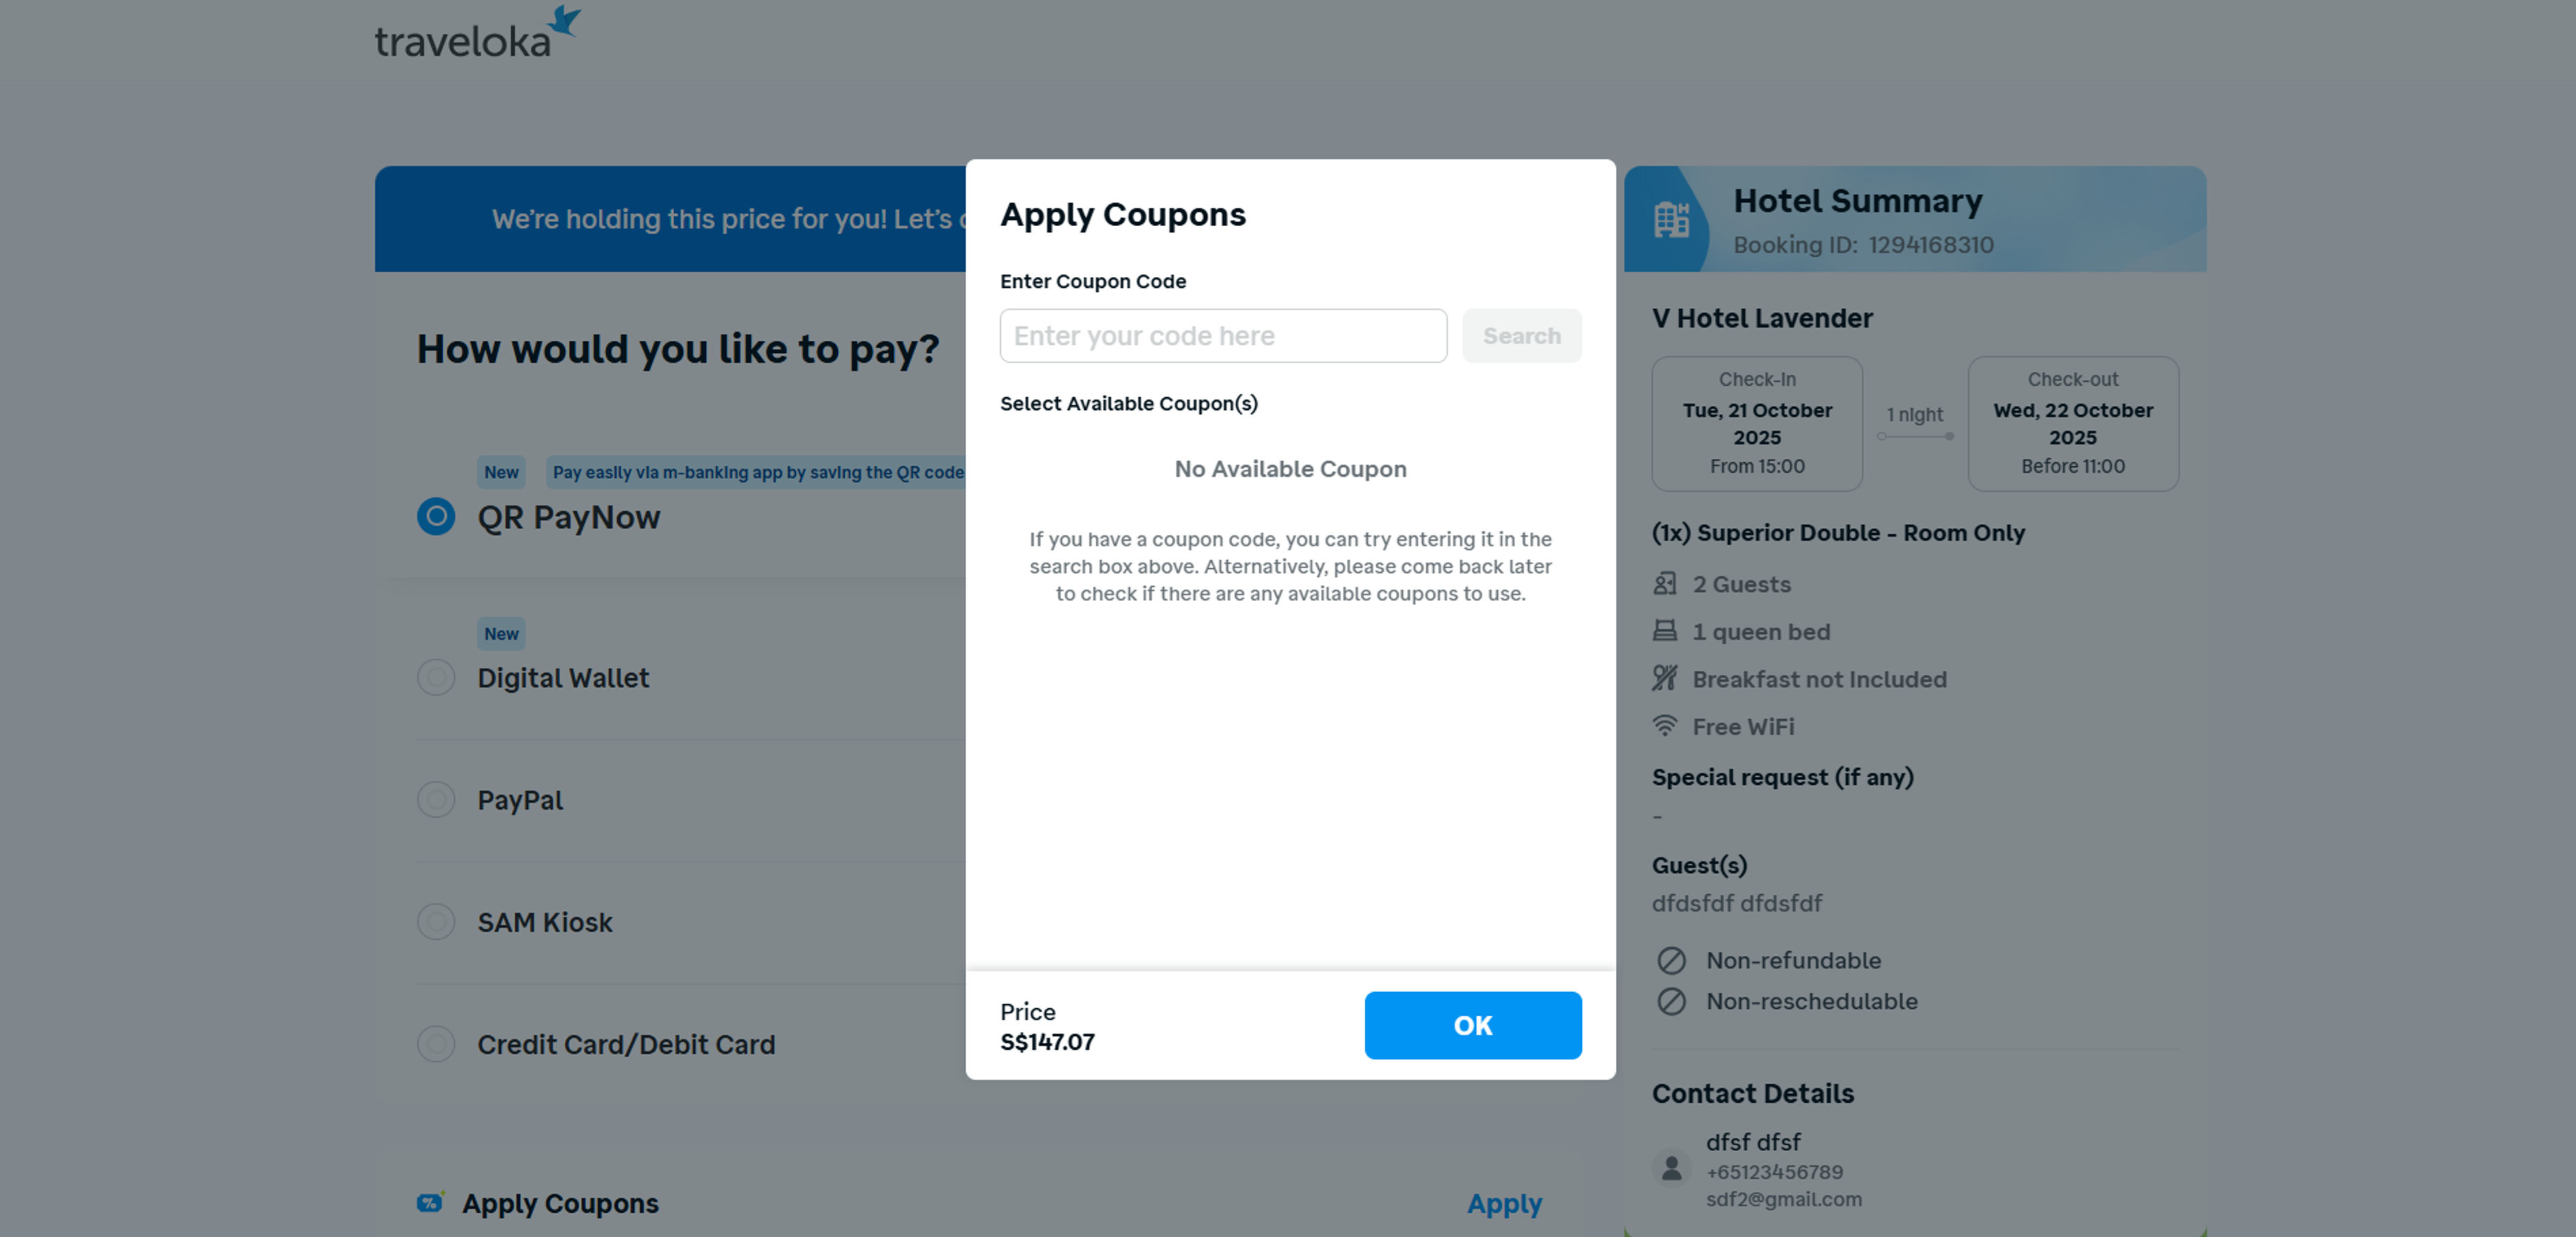Viewport: 2576px width, 1237px height.
Task: Click the coupon icon beside Apply Coupons
Action: [430, 1202]
